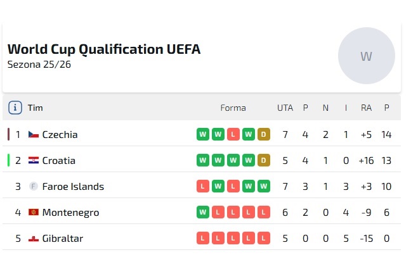Click the Montenegro flag icon

pyautogui.click(x=34, y=213)
